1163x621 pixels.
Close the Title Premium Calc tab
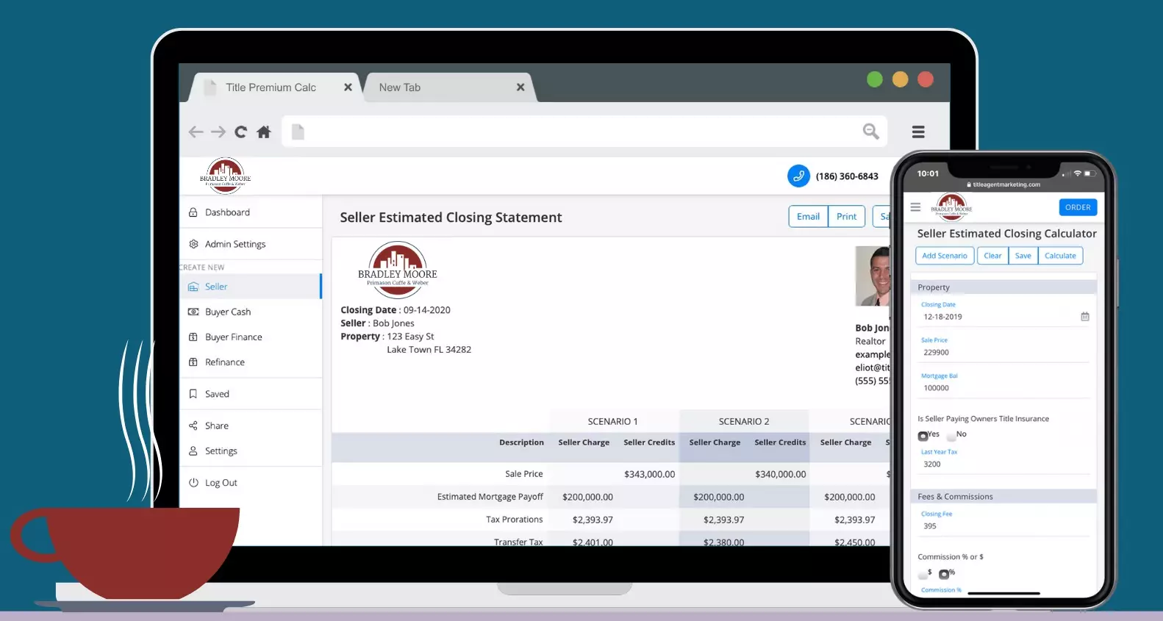tap(348, 87)
